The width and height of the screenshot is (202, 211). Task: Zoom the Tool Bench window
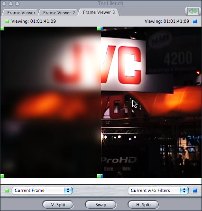click(17, 3)
